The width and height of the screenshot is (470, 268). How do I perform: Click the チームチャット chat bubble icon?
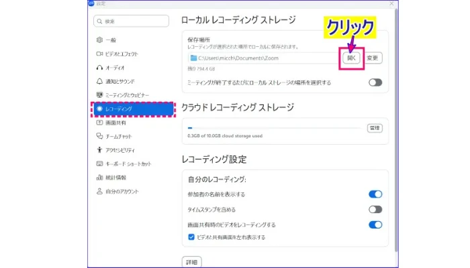(x=99, y=136)
